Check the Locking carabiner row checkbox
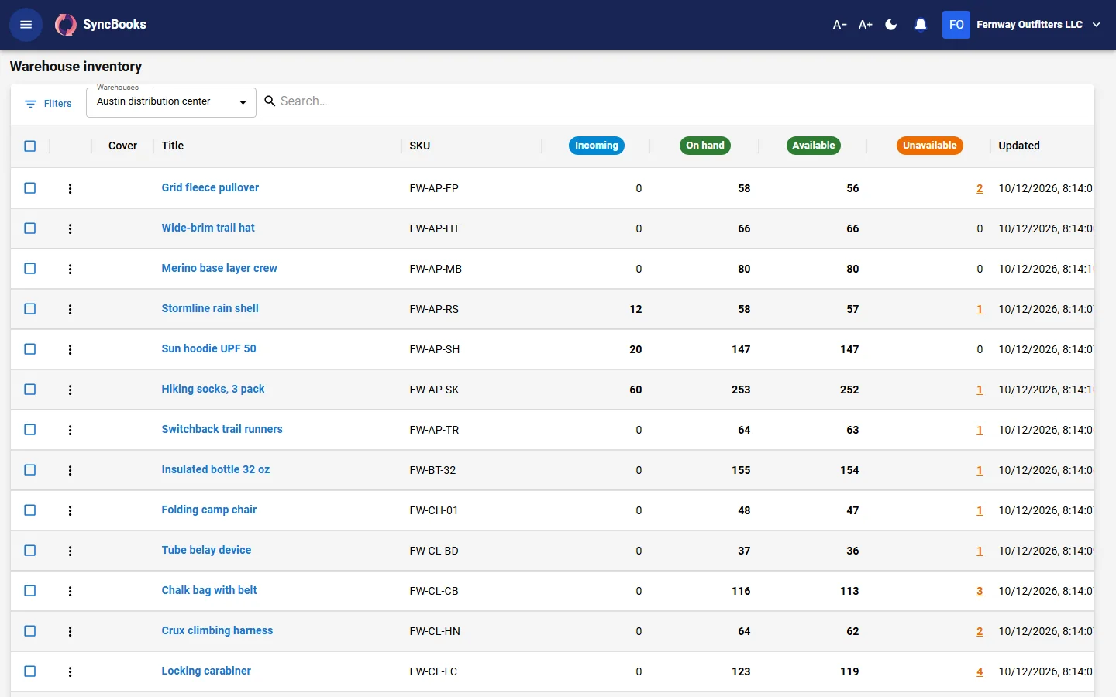The image size is (1116, 697). [30, 671]
